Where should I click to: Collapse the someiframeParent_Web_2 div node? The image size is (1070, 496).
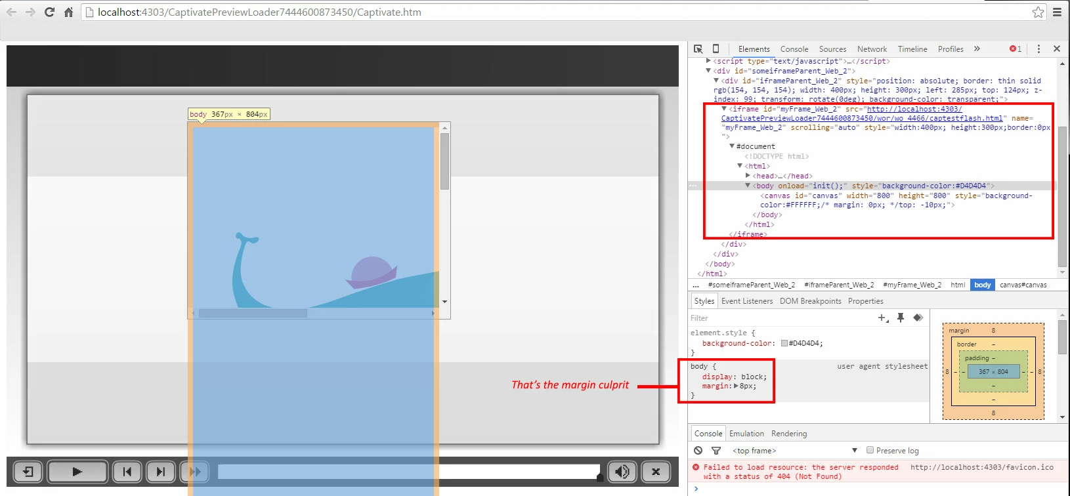pyautogui.click(x=708, y=71)
